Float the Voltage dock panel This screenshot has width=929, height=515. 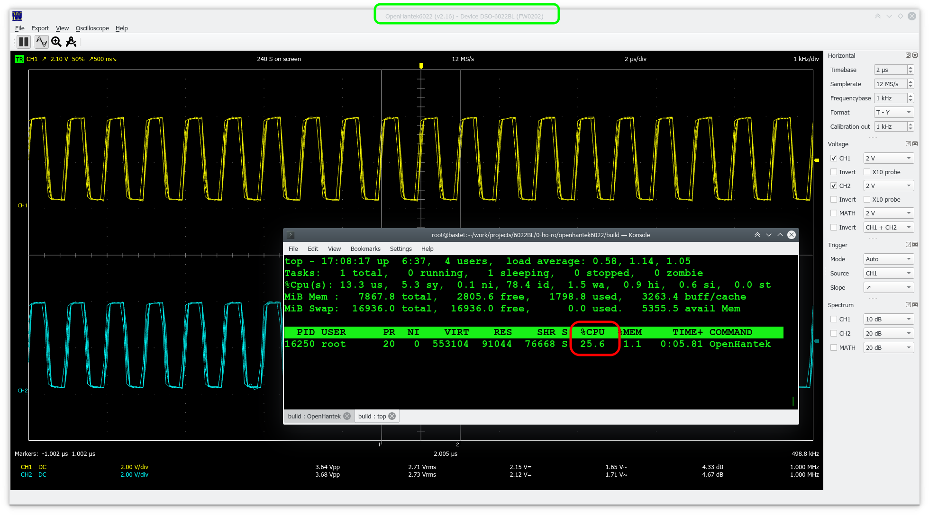[908, 144]
